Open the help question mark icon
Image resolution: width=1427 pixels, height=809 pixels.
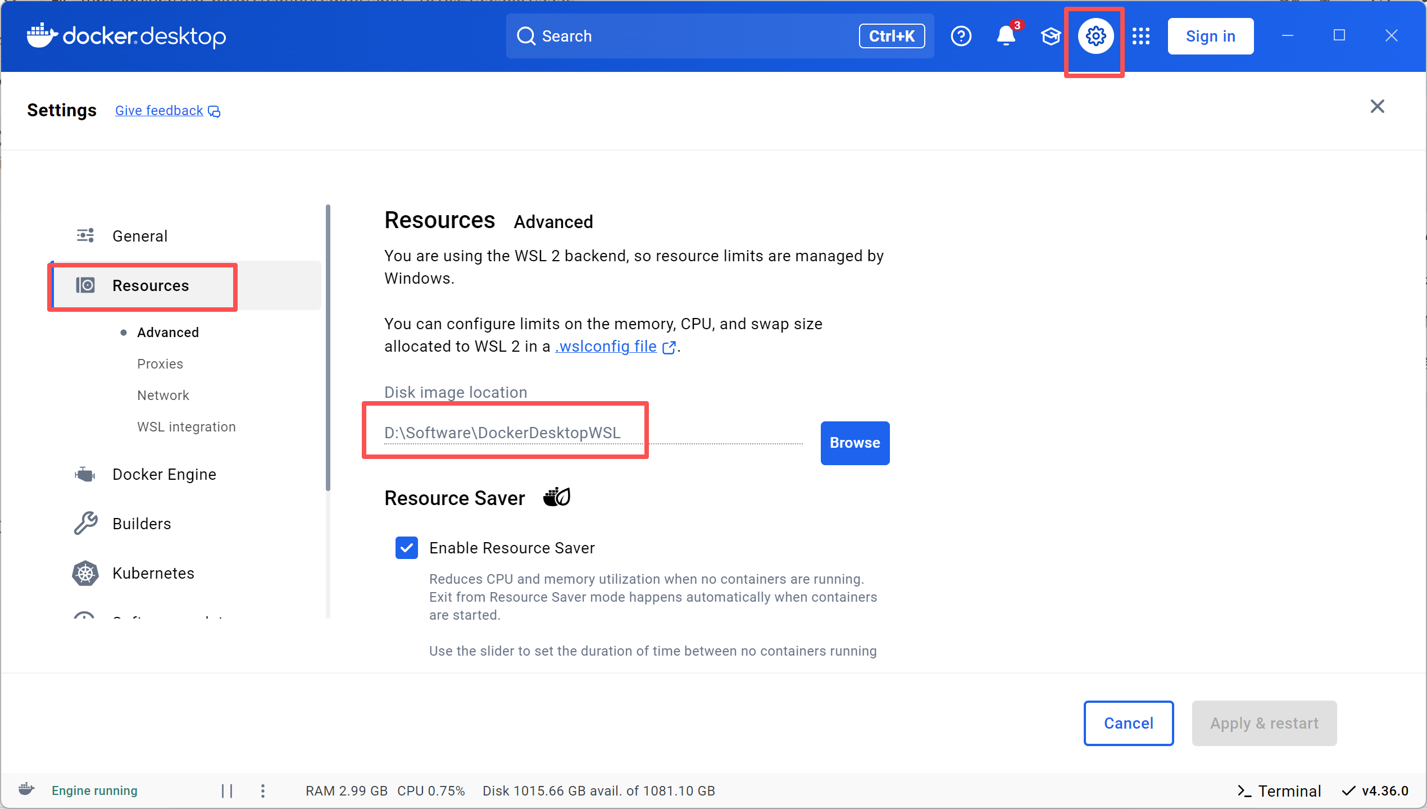(x=961, y=37)
